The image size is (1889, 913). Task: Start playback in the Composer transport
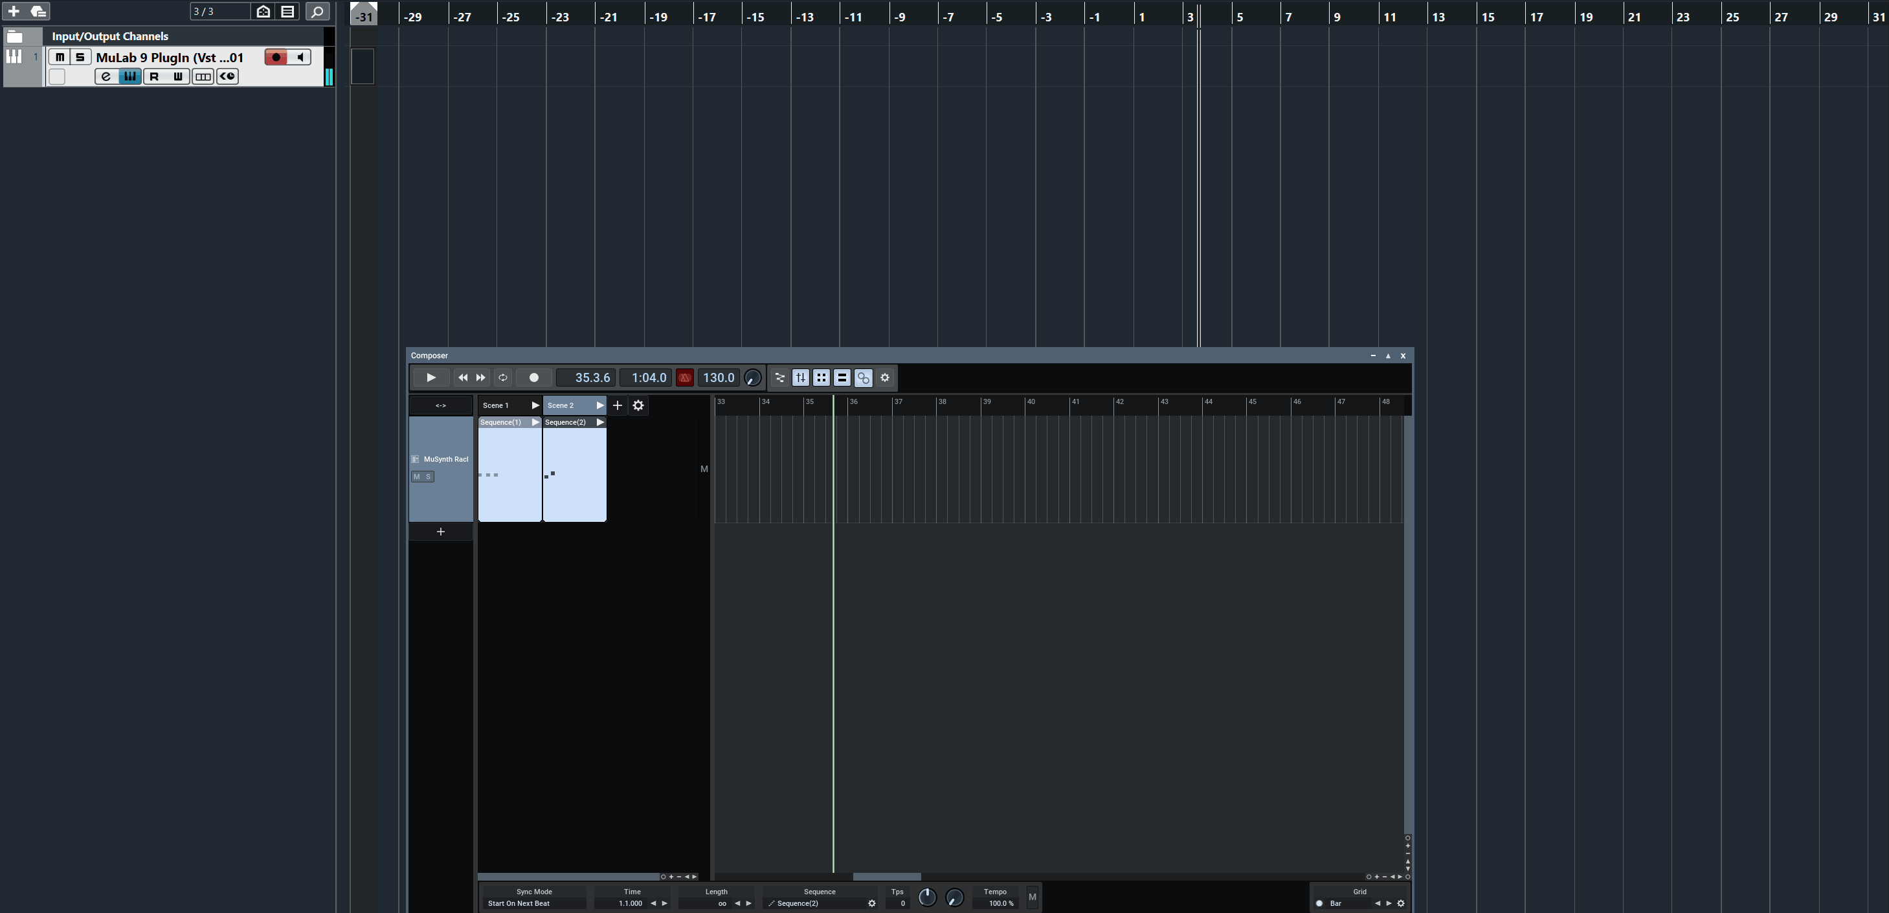tap(431, 378)
